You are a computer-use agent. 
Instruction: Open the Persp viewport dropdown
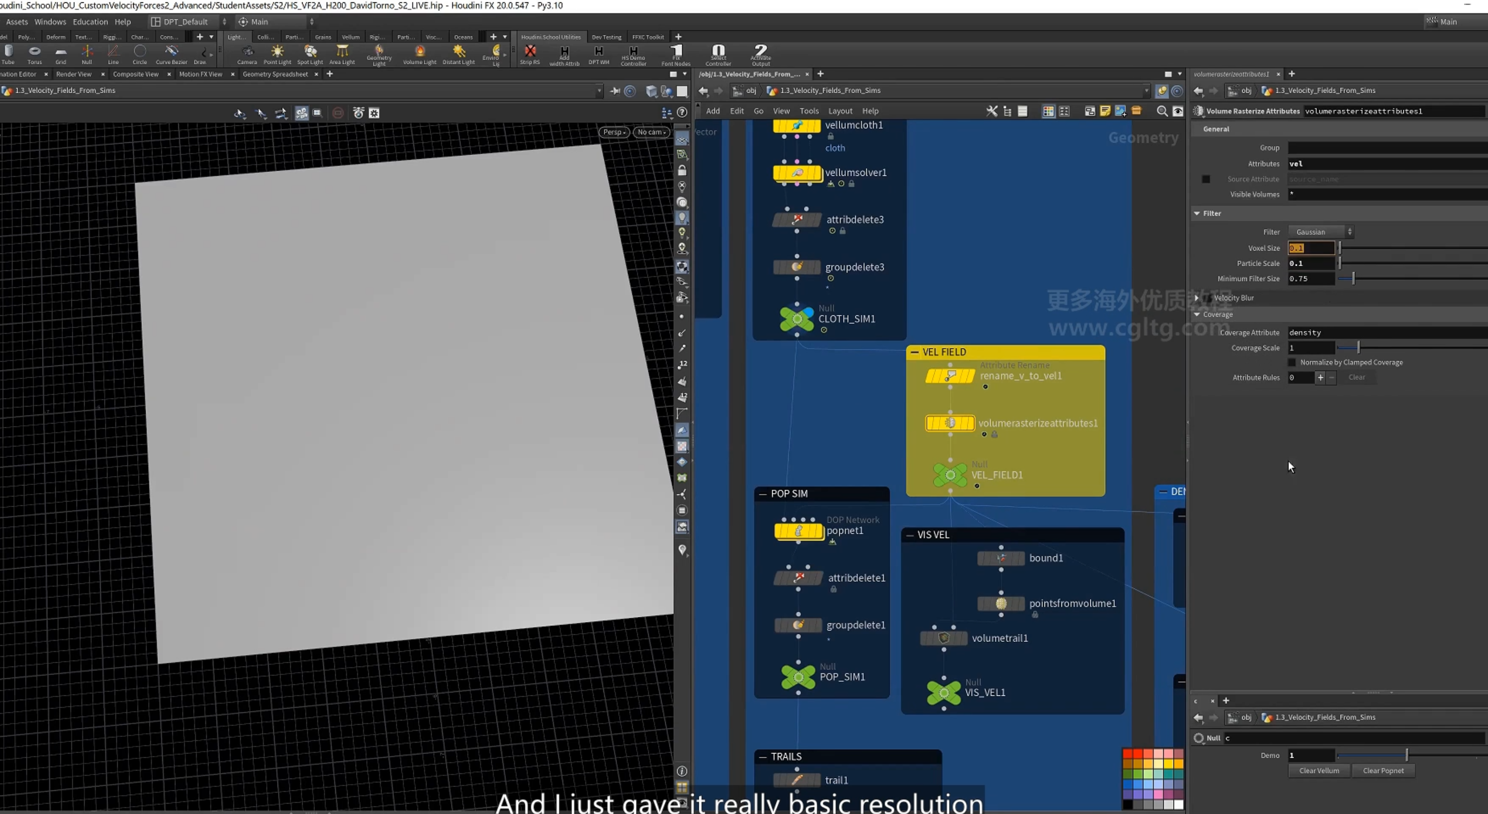pos(614,132)
